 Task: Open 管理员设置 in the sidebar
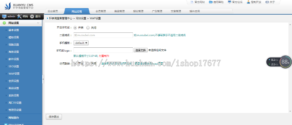pyautogui.click(x=15, y=110)
